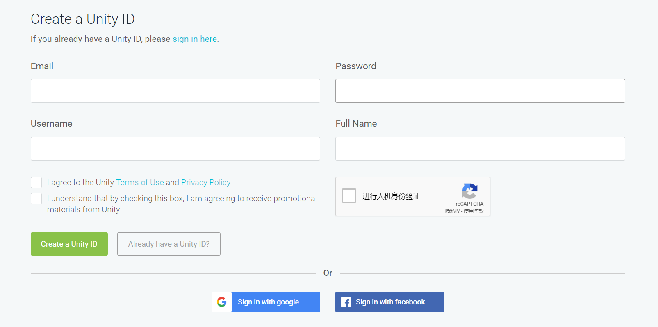Click 'Already have a Unity ID?' button
Screen dimensions: 658x327
coord(169,244)
